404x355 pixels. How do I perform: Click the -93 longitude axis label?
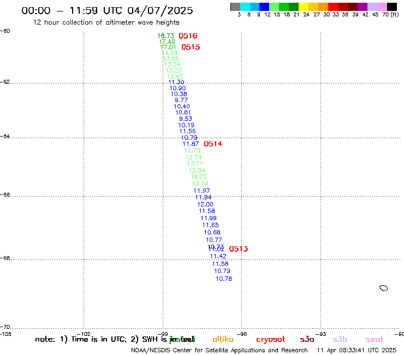[320, 334]
